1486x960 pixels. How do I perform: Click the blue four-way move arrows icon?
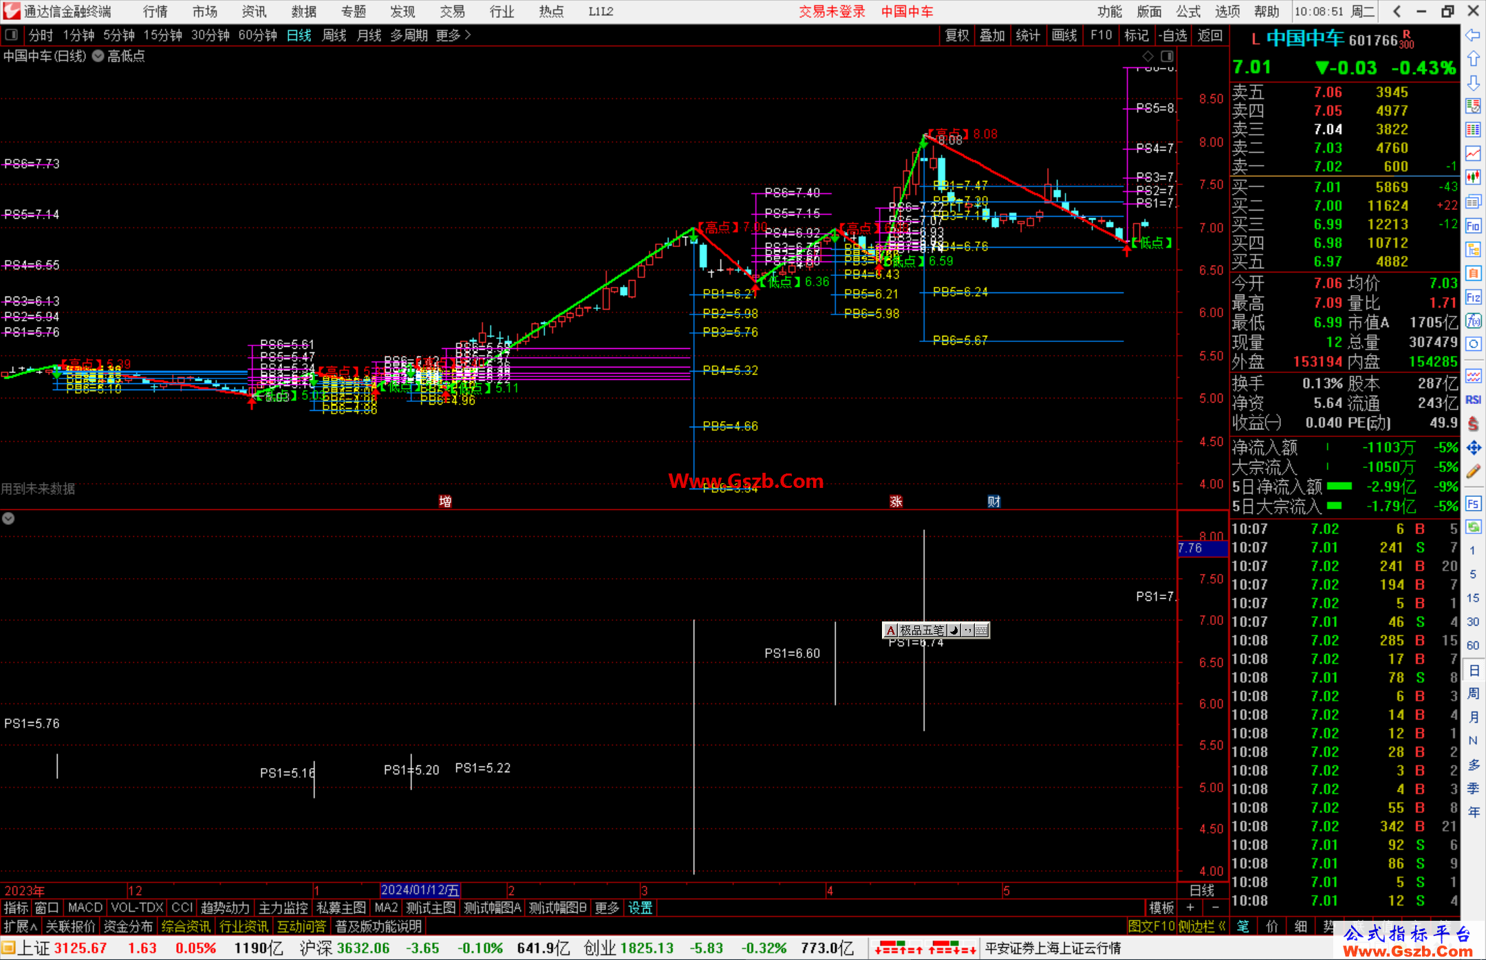pyautogui.click(x=1473, y=448)
